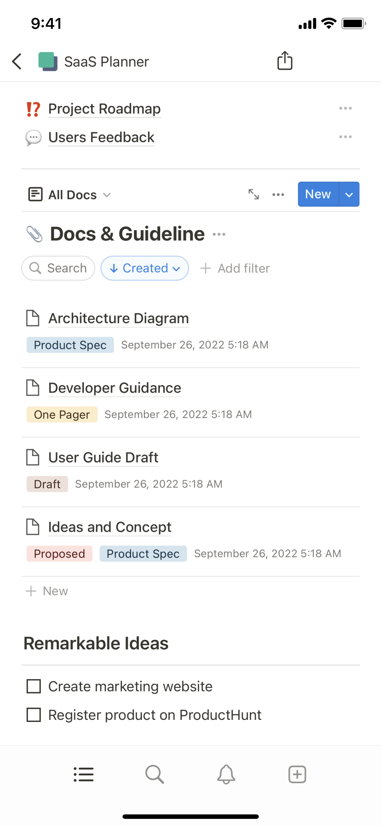Screen dimensions: 381x826
Task: Tap Add filter
Action: pos(235,268)
